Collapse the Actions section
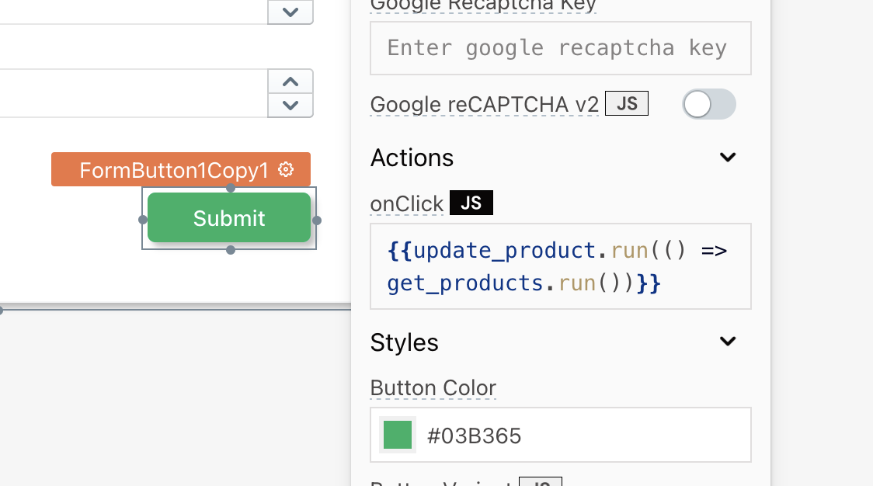This screenshot has width=873, height=486. click(x=728, y=157)
